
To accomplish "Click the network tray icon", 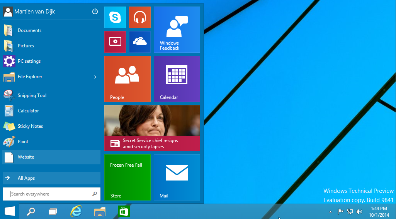I will click(350, 212).
